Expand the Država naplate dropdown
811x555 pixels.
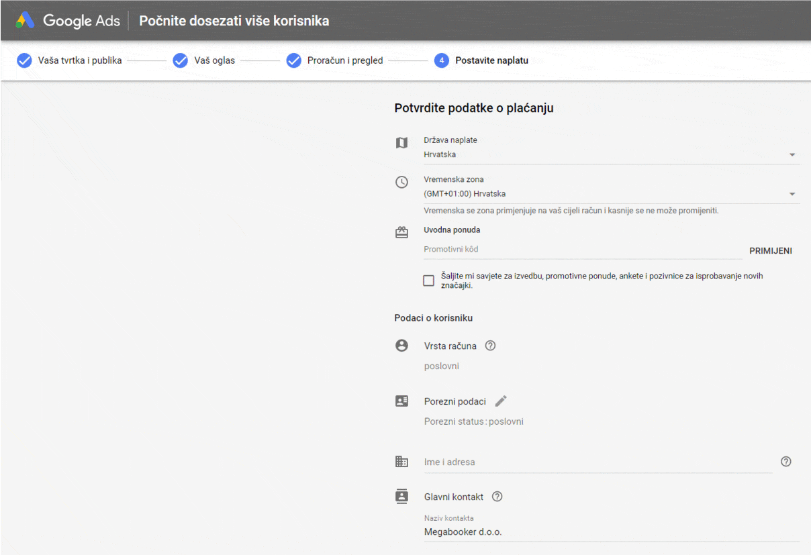(x=792, y=154)
